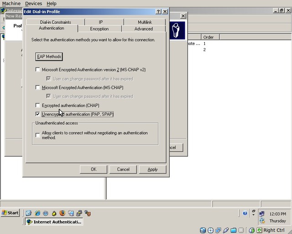Click the Internet Explorer quick launch icon
Viewport: 292px width, 234px height.
click(37, 213)
